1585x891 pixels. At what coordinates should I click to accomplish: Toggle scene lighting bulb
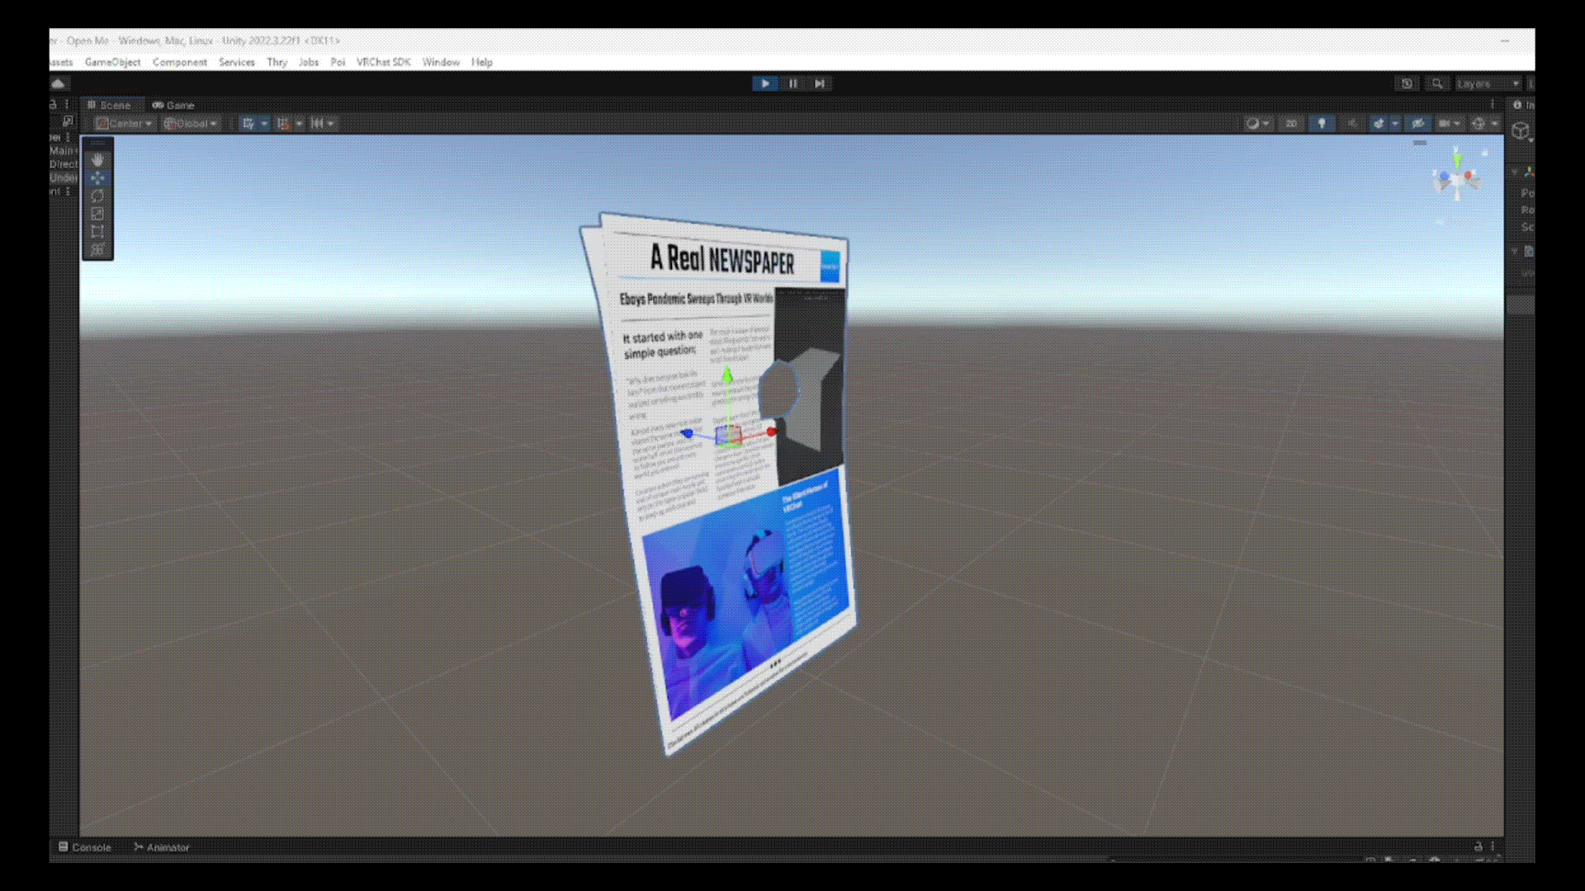[x=1322, y=124]
